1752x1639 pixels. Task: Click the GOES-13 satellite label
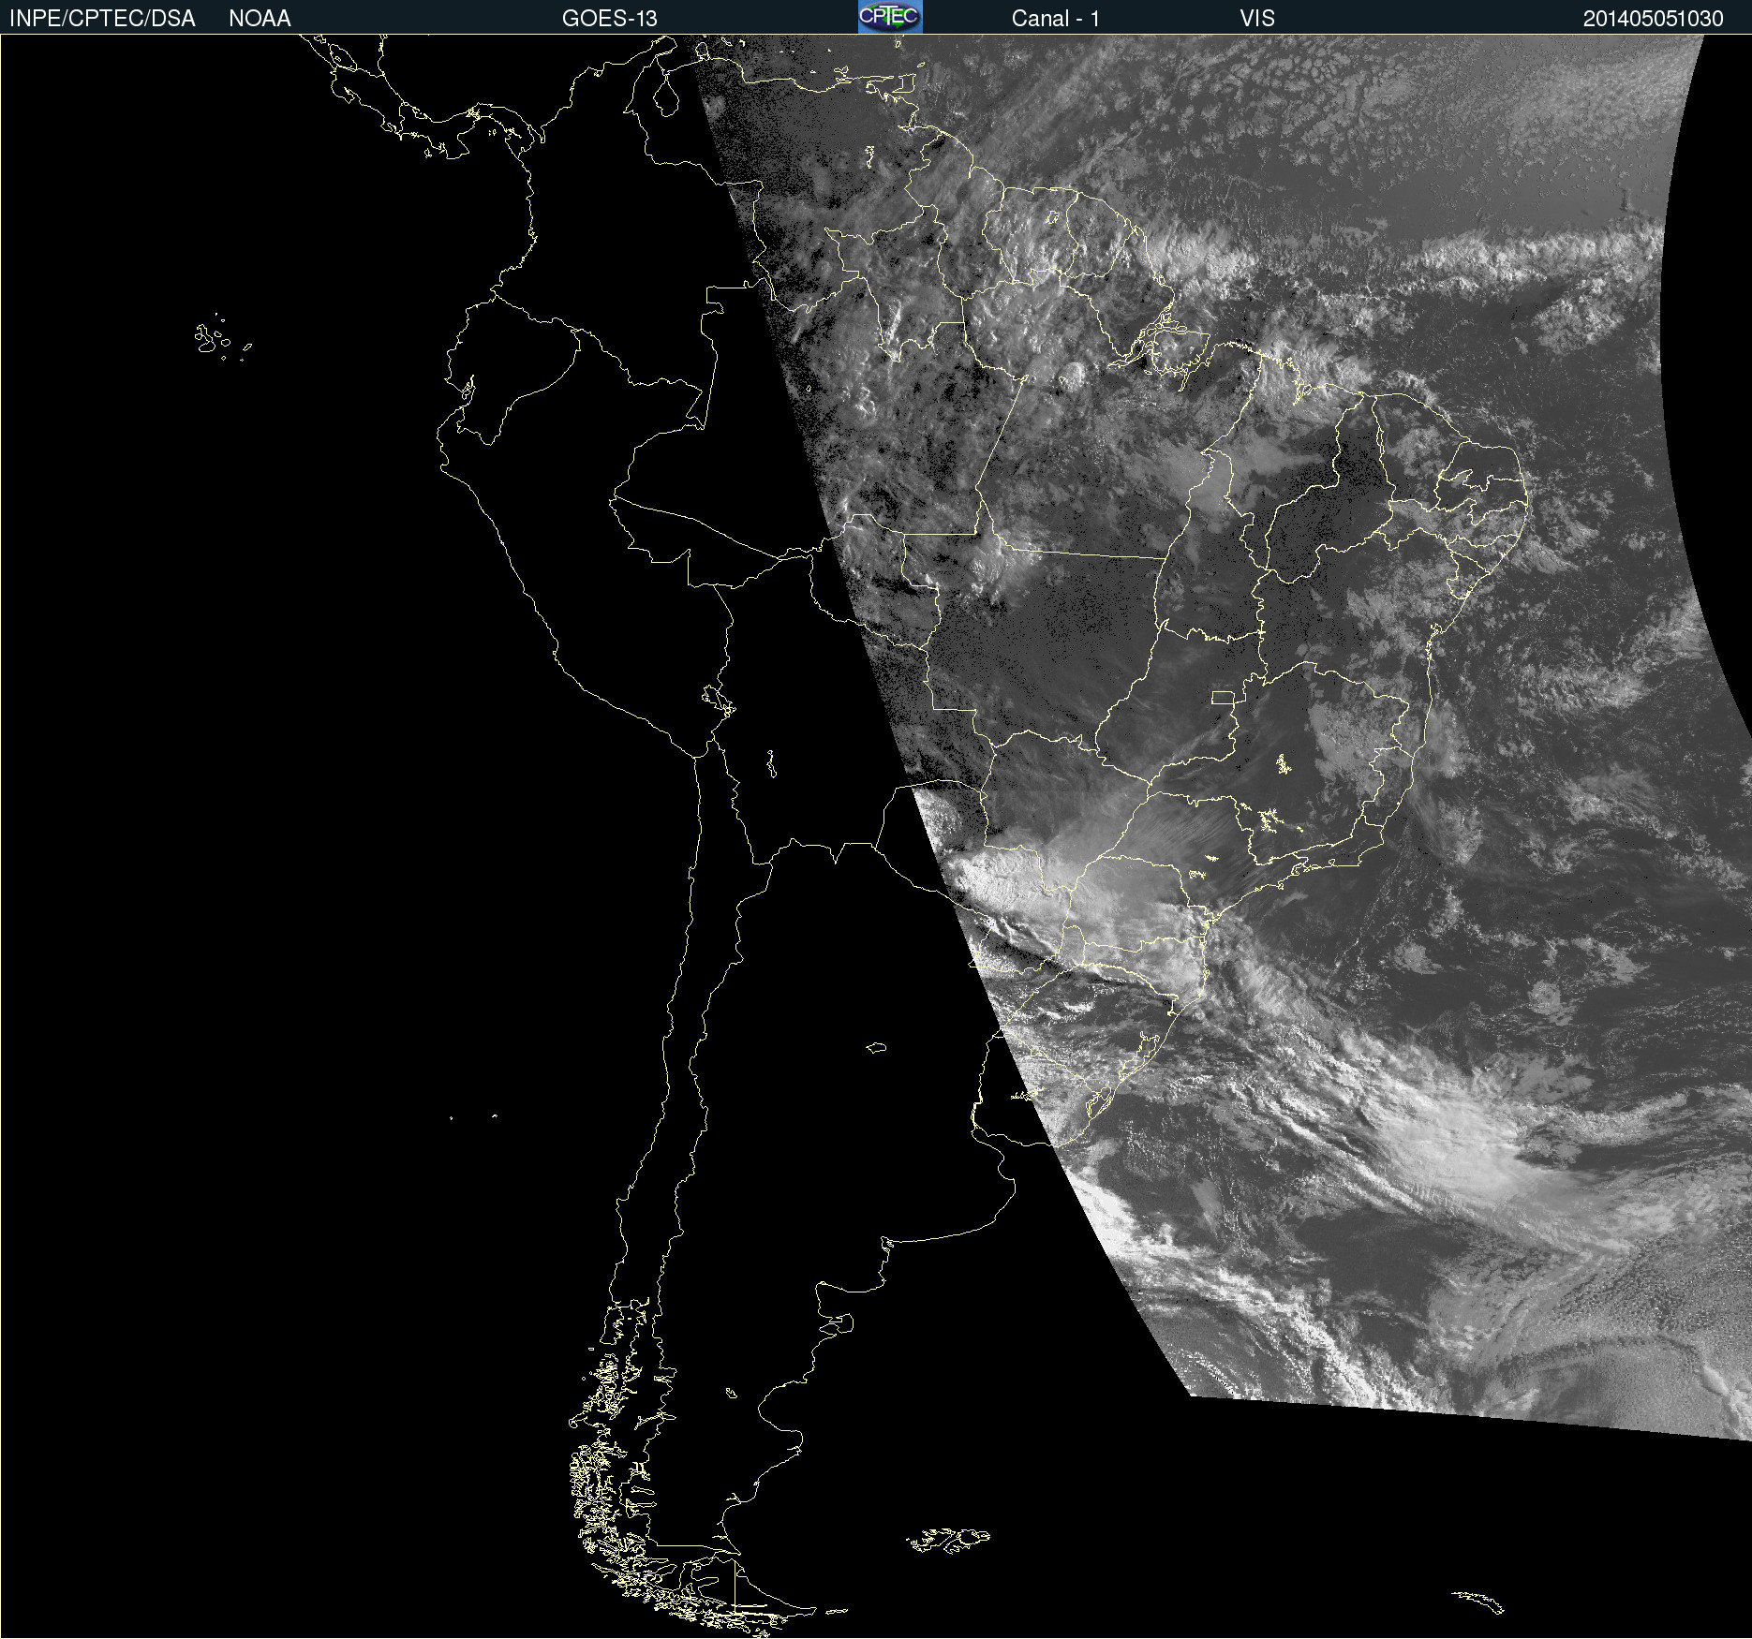tap(610, 19)
